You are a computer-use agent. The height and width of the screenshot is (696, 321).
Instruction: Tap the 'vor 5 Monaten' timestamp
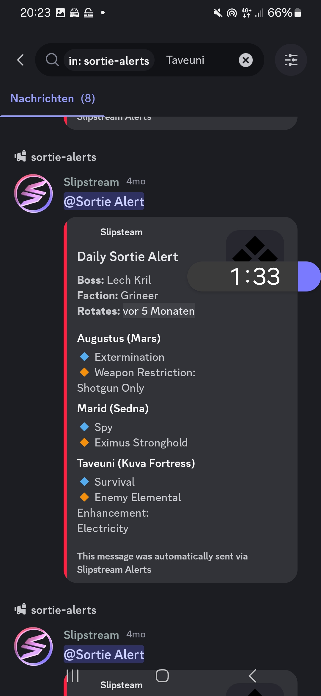click(159, 311)
